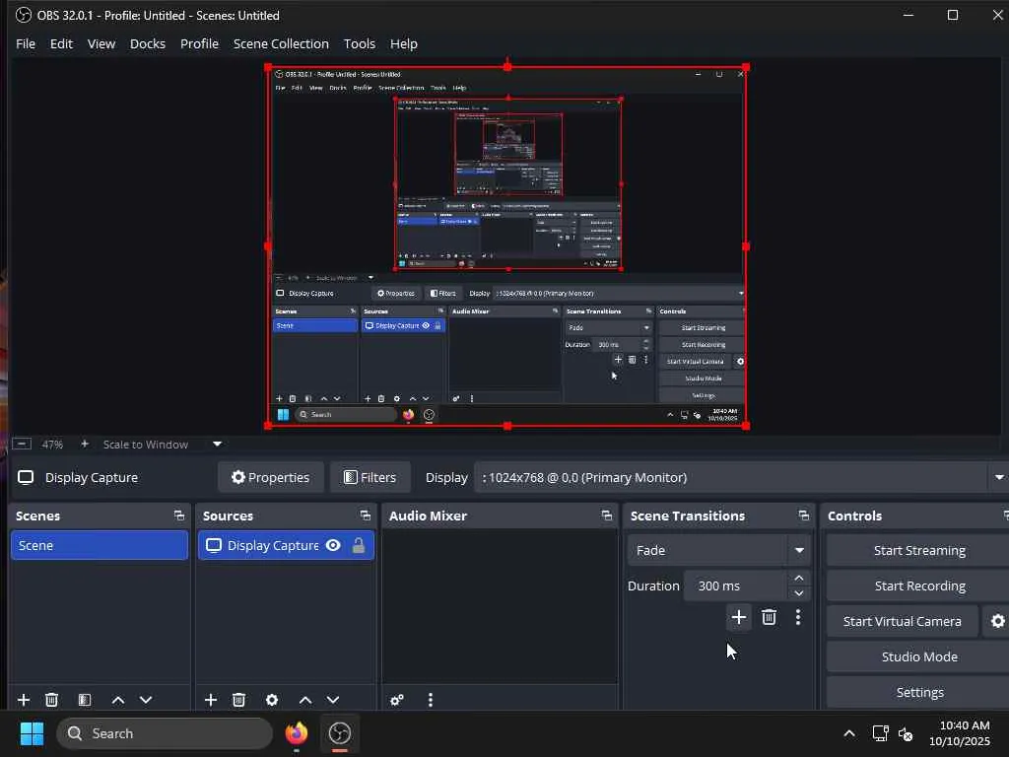This screenshot has height=757, width=1009.
Task: Undock the Audio Mixer panel
Action: click(x=606, y=516)
